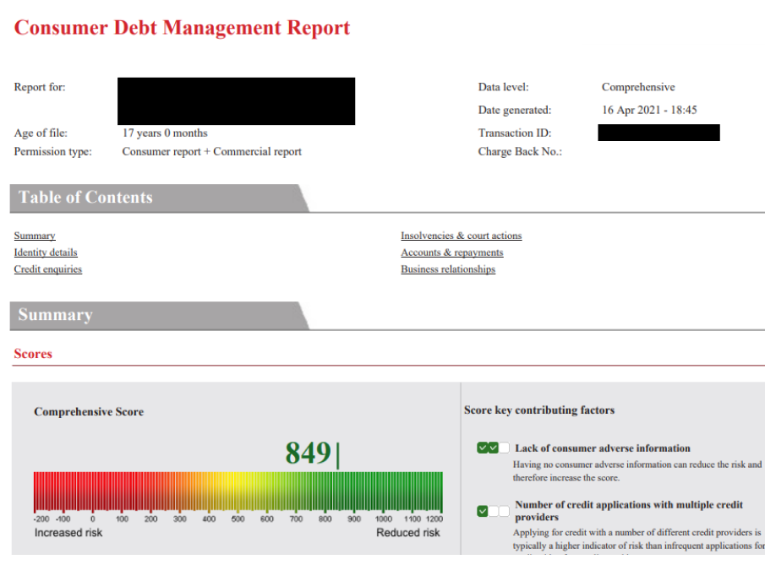
Task: Click the Consumer Debt Management Report title
Action: (x=182, y=27)
